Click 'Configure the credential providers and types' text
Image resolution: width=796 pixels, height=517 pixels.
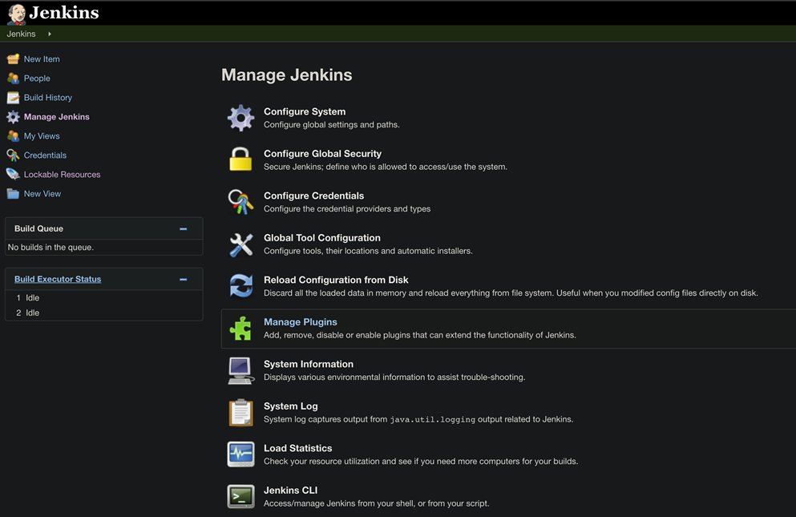pos(347,209)
